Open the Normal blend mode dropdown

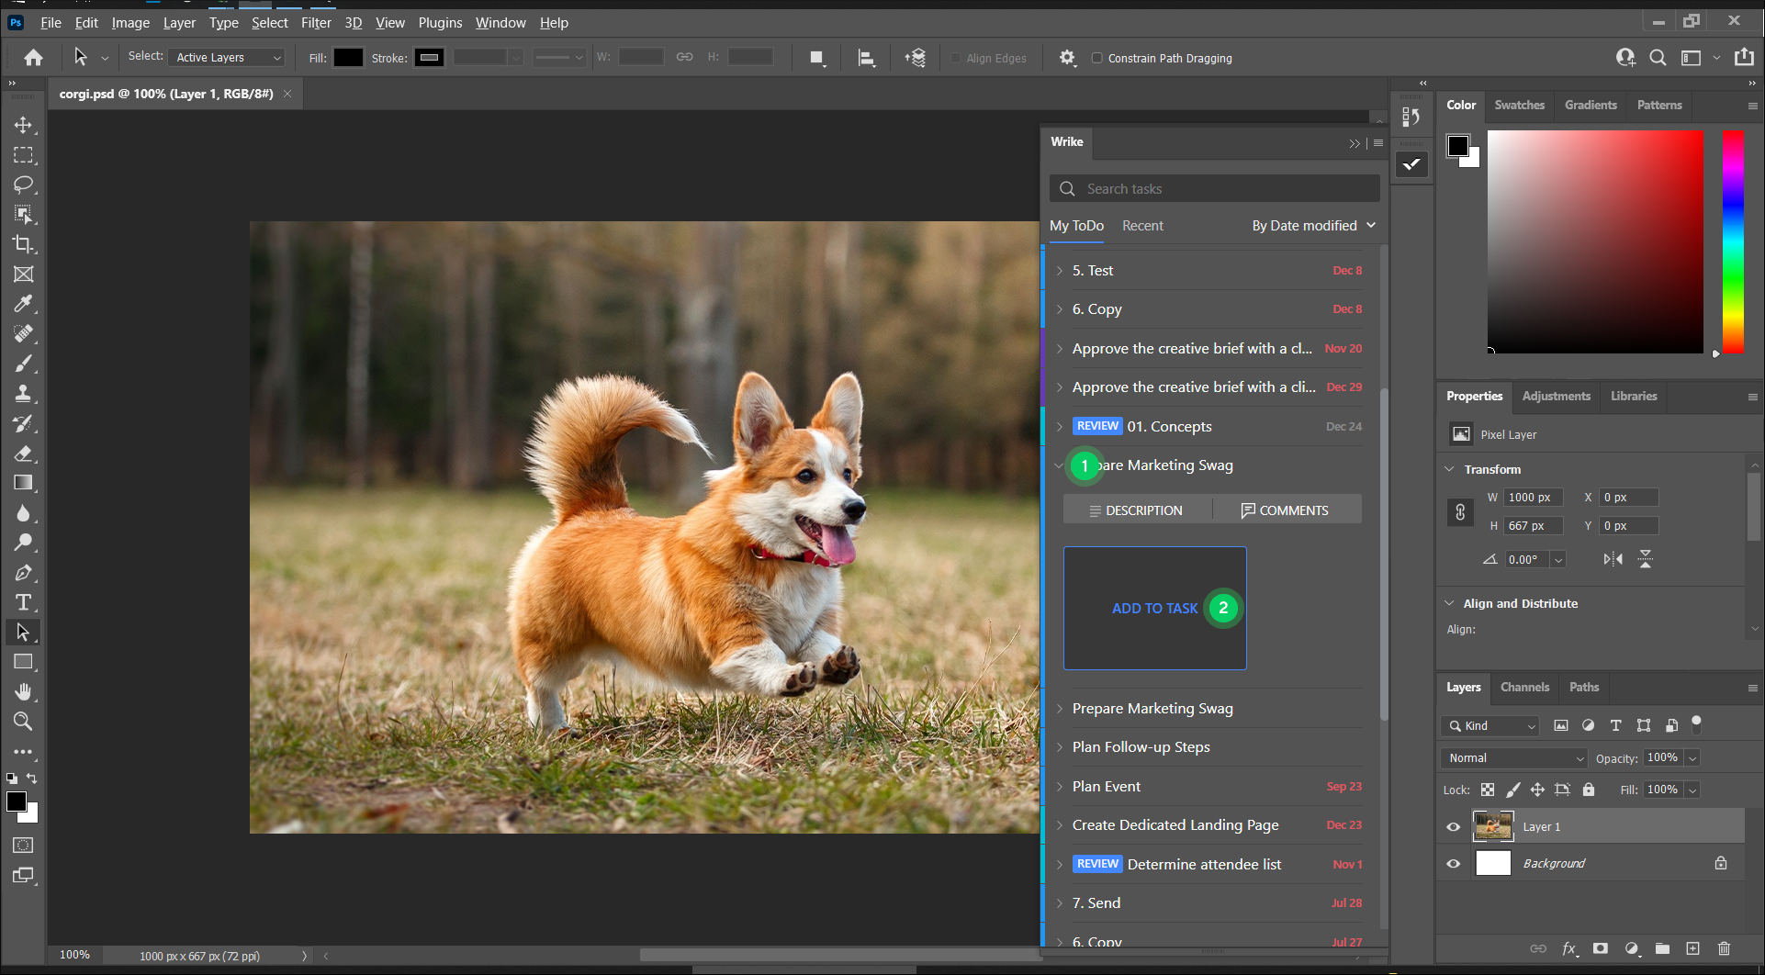pos(1512,757)
